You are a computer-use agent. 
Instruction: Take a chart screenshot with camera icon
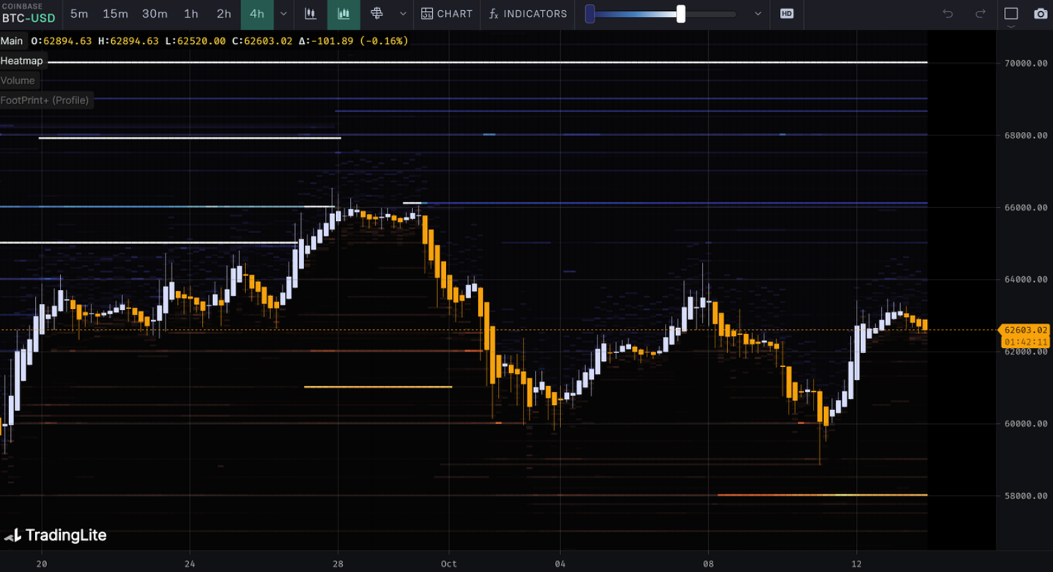pyautogui.click(x=1041, y=14)
